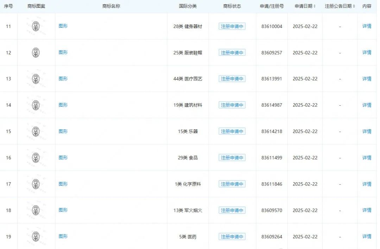
Task: Select registration number 83613991
Action: point(272,79)
